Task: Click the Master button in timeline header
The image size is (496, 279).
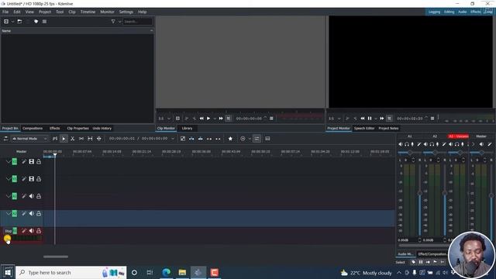Action: (x=22, y=152)
